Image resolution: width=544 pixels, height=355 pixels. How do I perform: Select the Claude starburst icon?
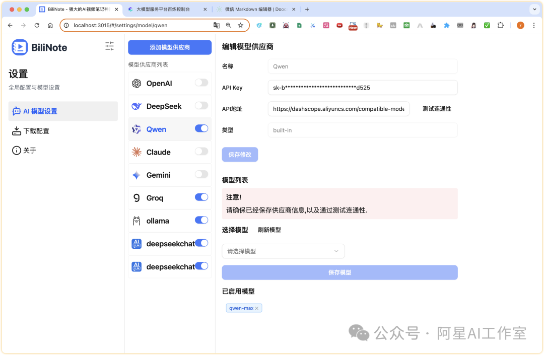pos(137,152)
